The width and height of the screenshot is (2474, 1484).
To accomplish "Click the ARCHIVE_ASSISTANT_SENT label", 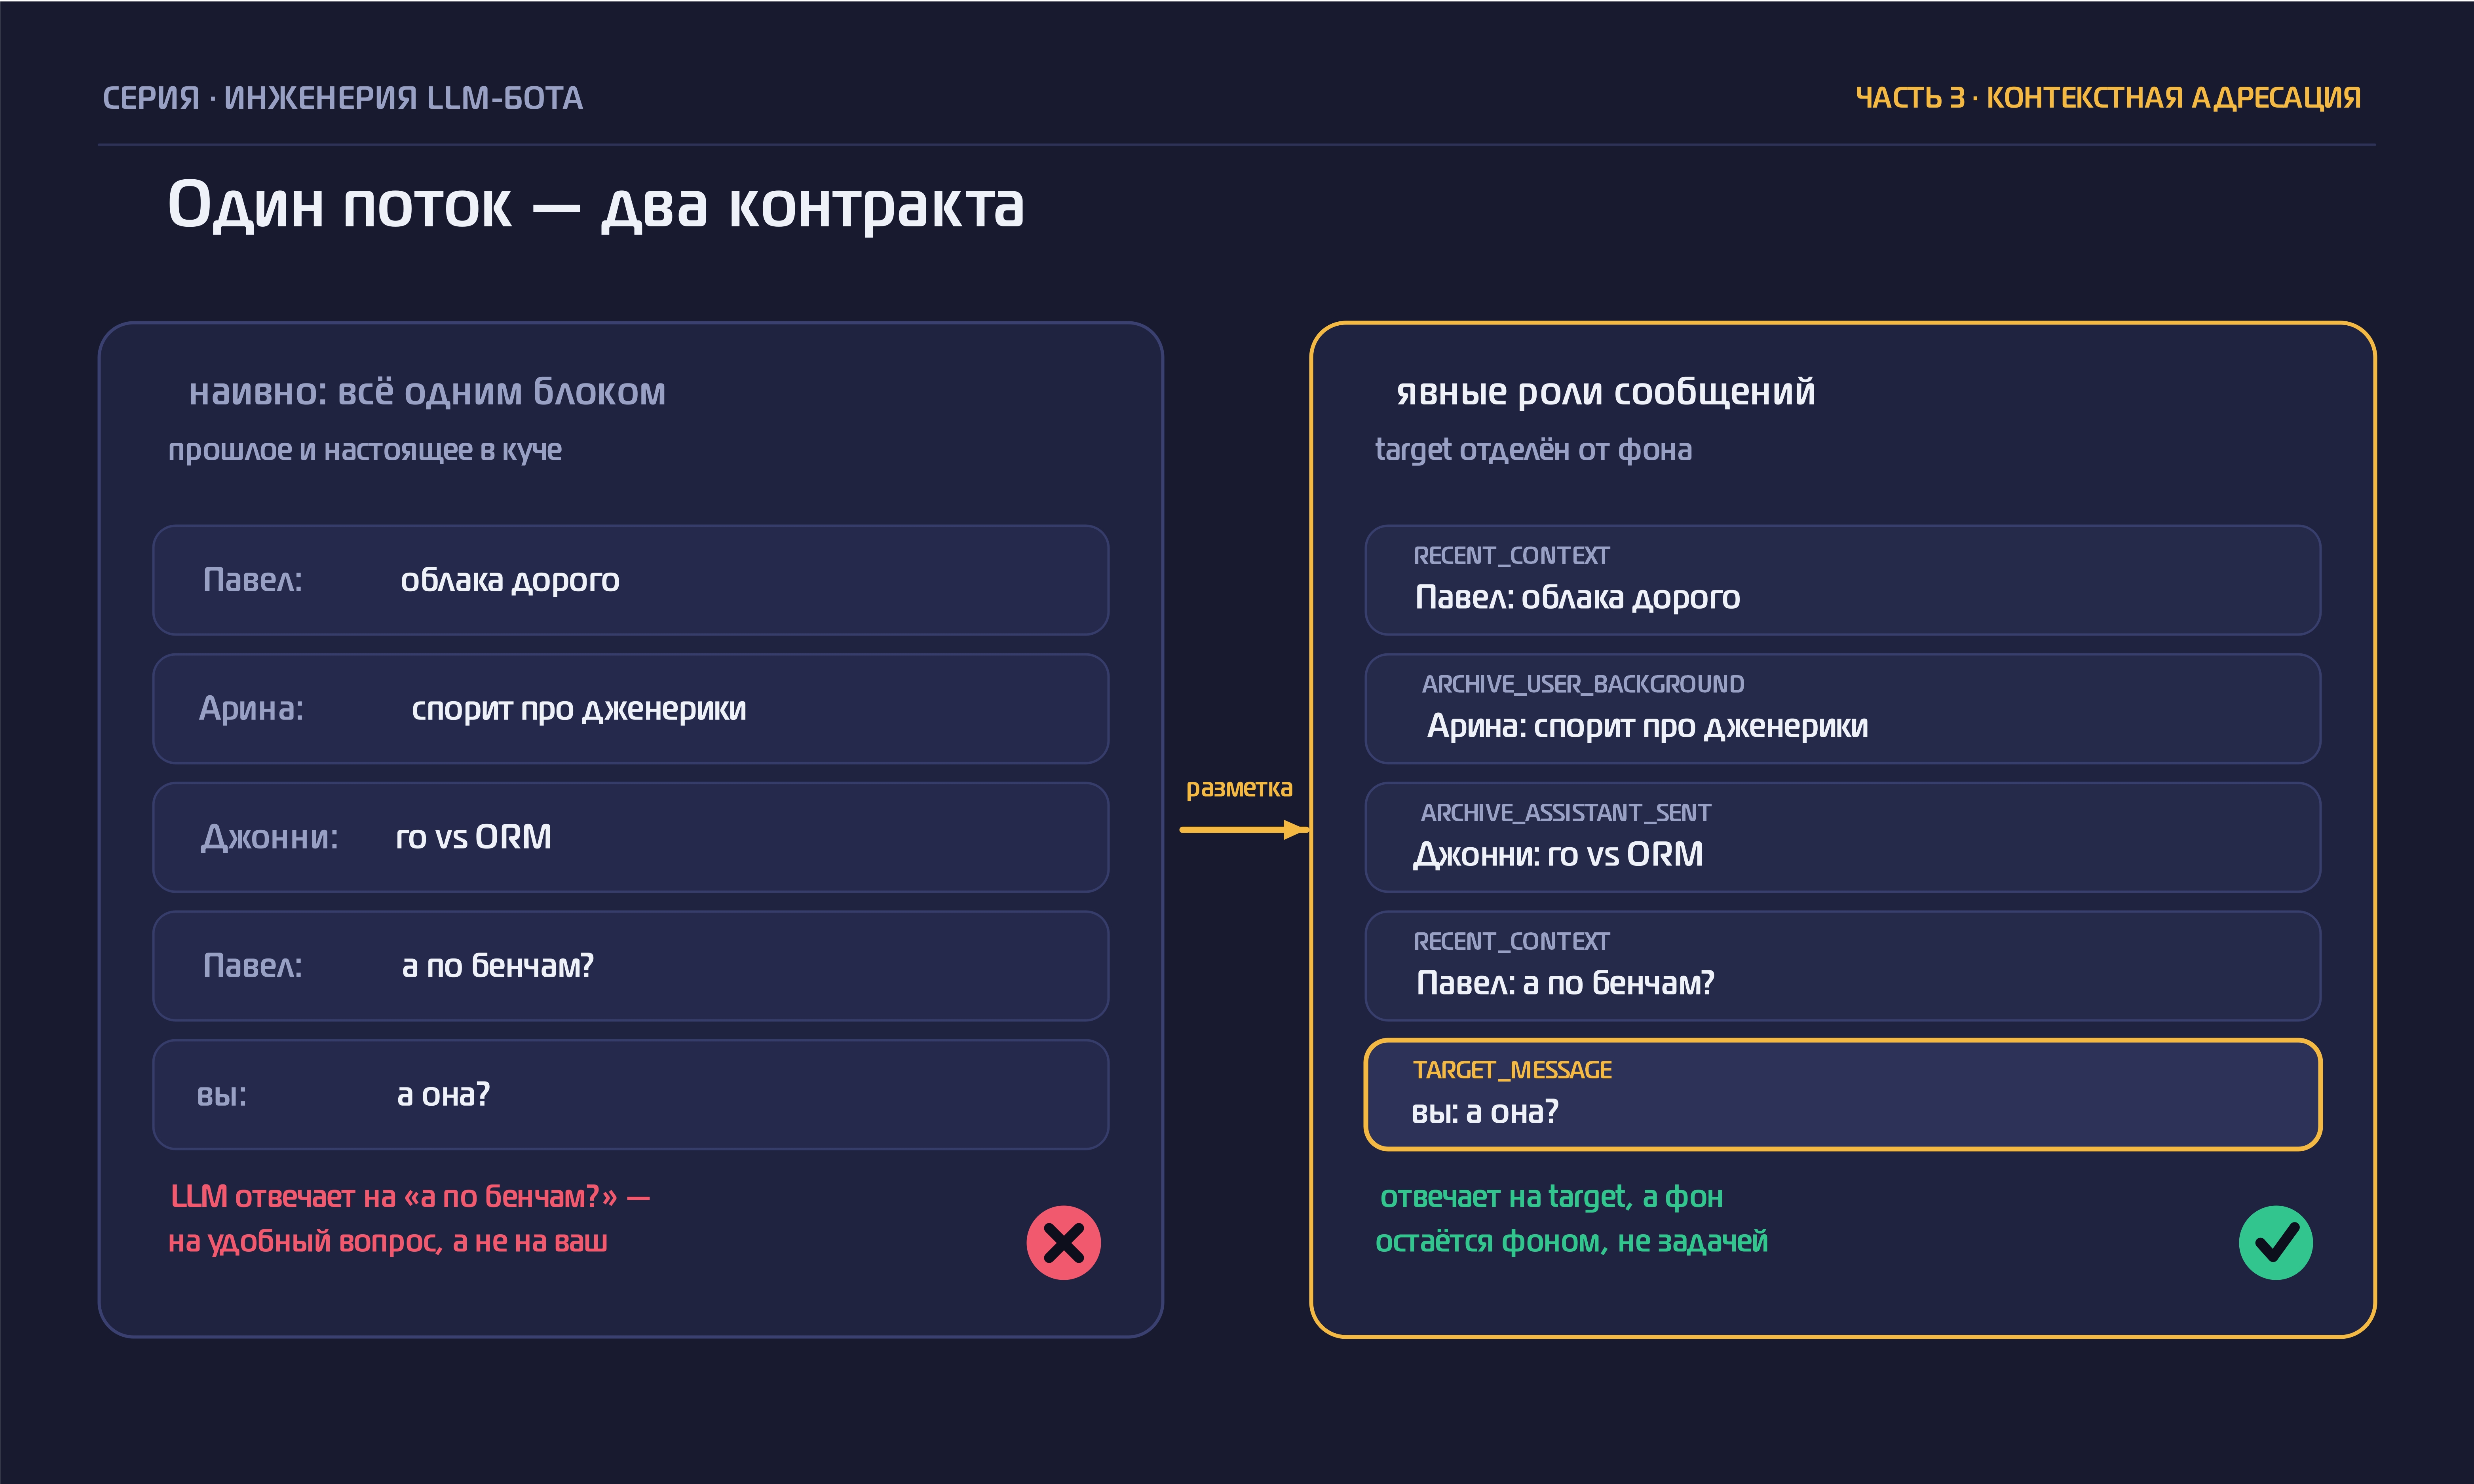I will click(1566, 813).
